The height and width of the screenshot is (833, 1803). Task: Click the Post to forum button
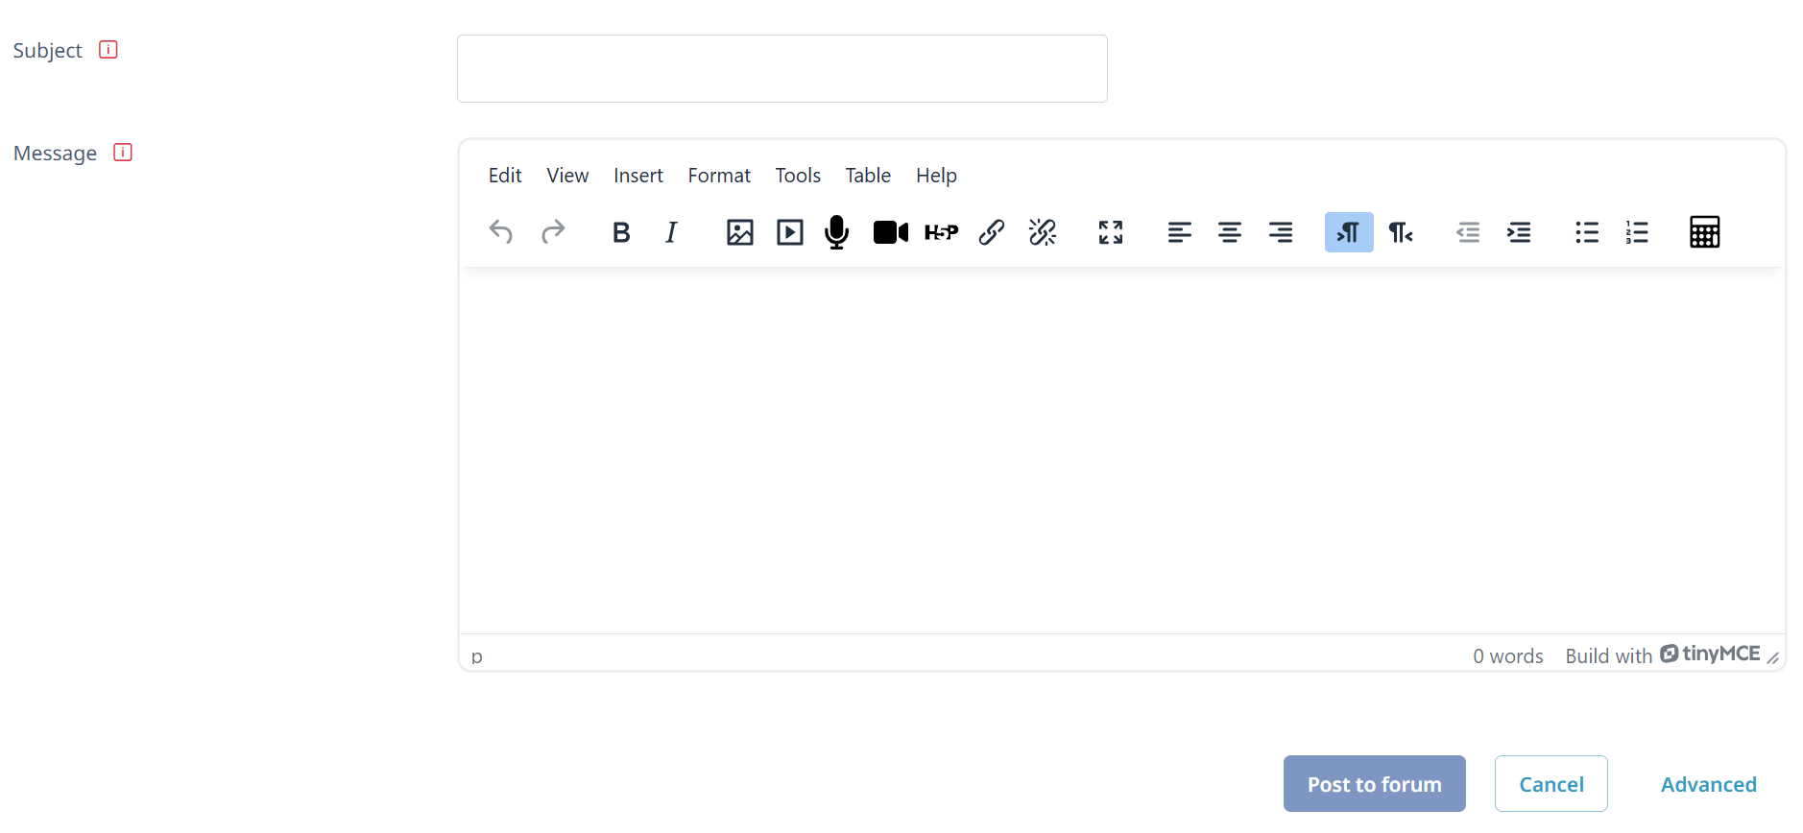pyautogui.click(x=1374, y=784)
